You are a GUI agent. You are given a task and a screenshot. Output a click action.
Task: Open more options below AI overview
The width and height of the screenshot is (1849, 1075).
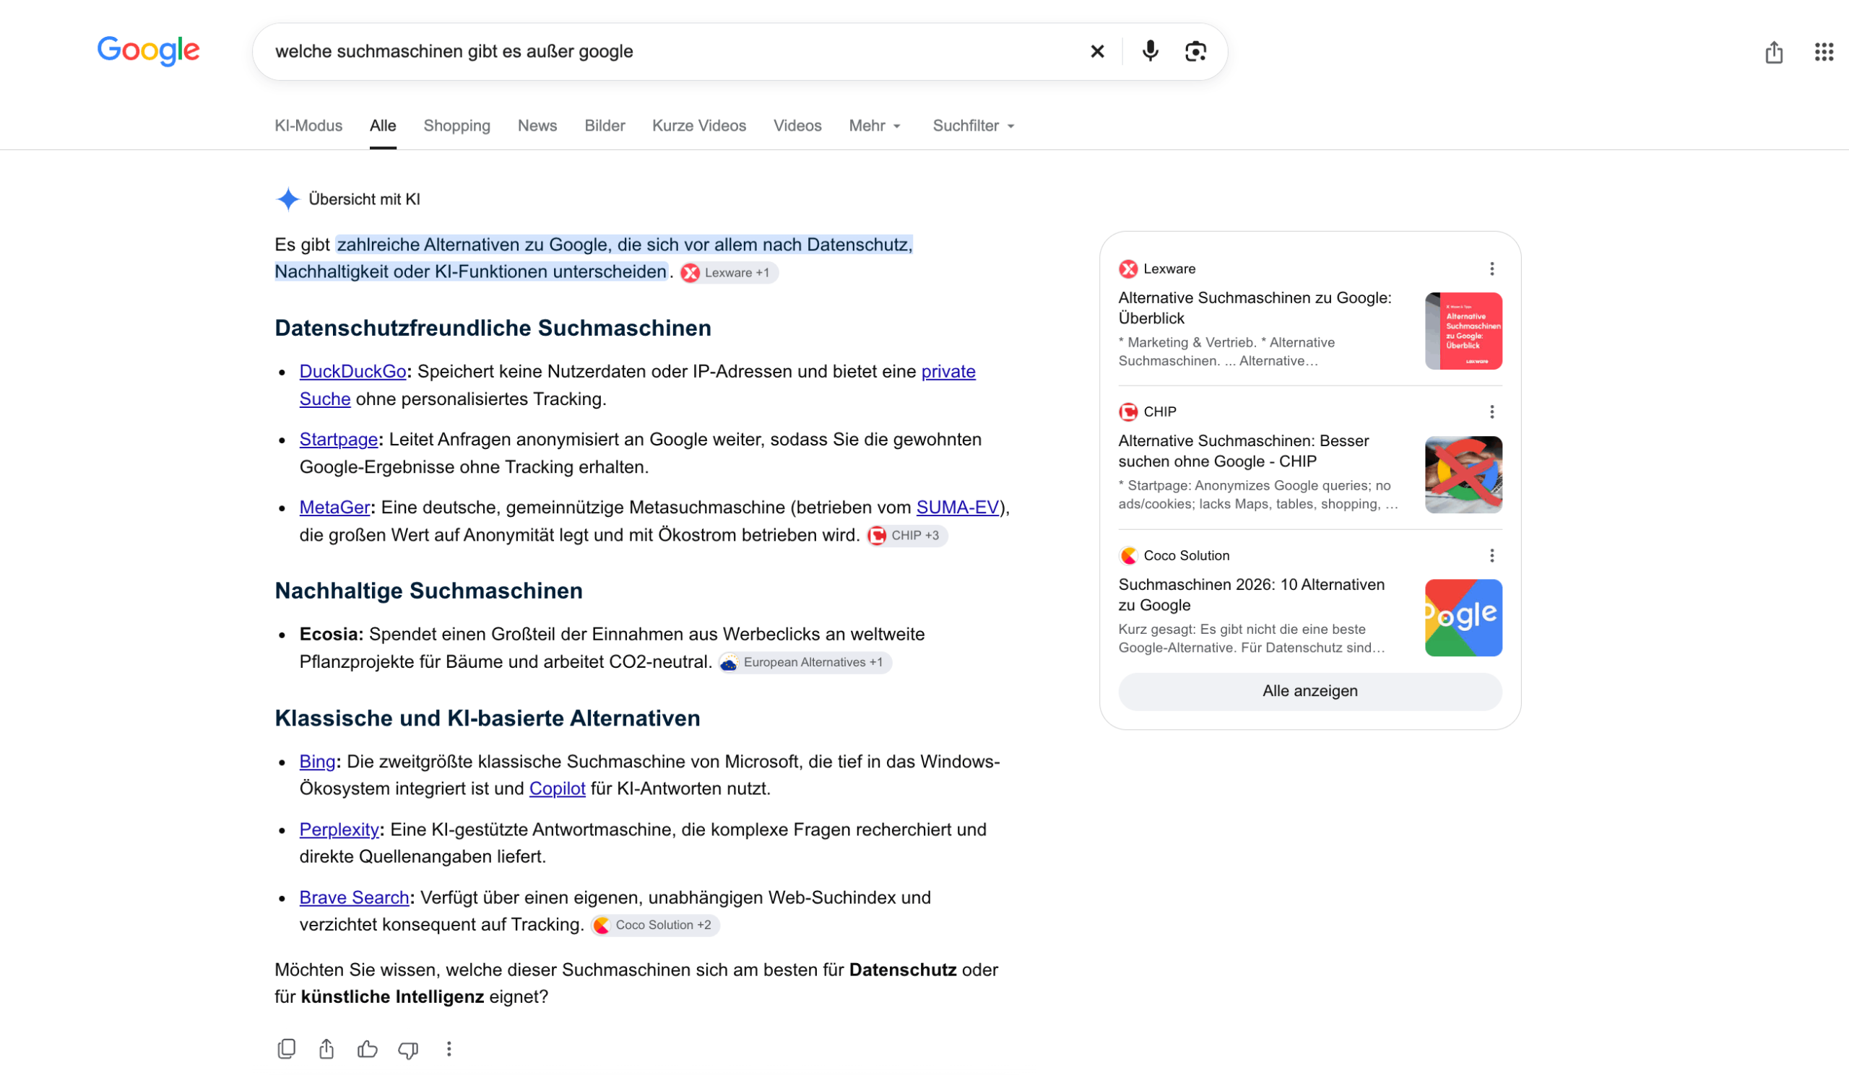(449, 1049)
